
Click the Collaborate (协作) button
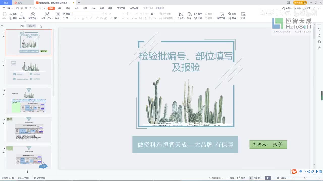pyautogui.click(x=298, y=8)
